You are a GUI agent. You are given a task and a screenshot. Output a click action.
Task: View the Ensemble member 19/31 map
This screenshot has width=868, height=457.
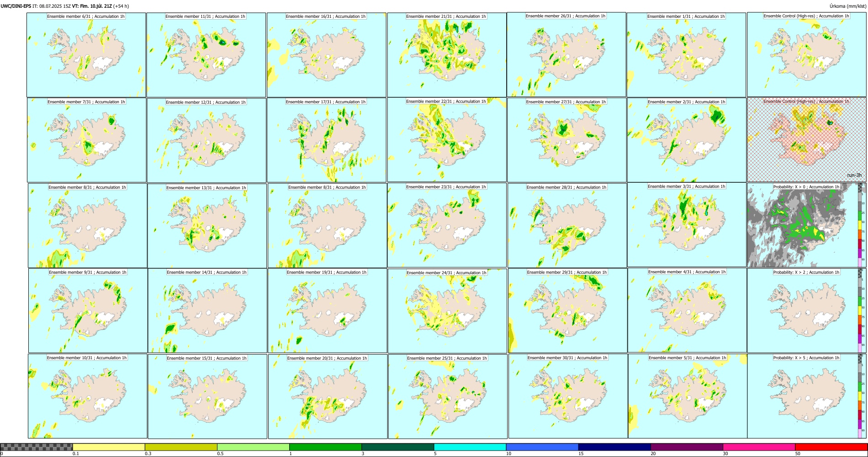pyautogui.click(x=328, y=310)
